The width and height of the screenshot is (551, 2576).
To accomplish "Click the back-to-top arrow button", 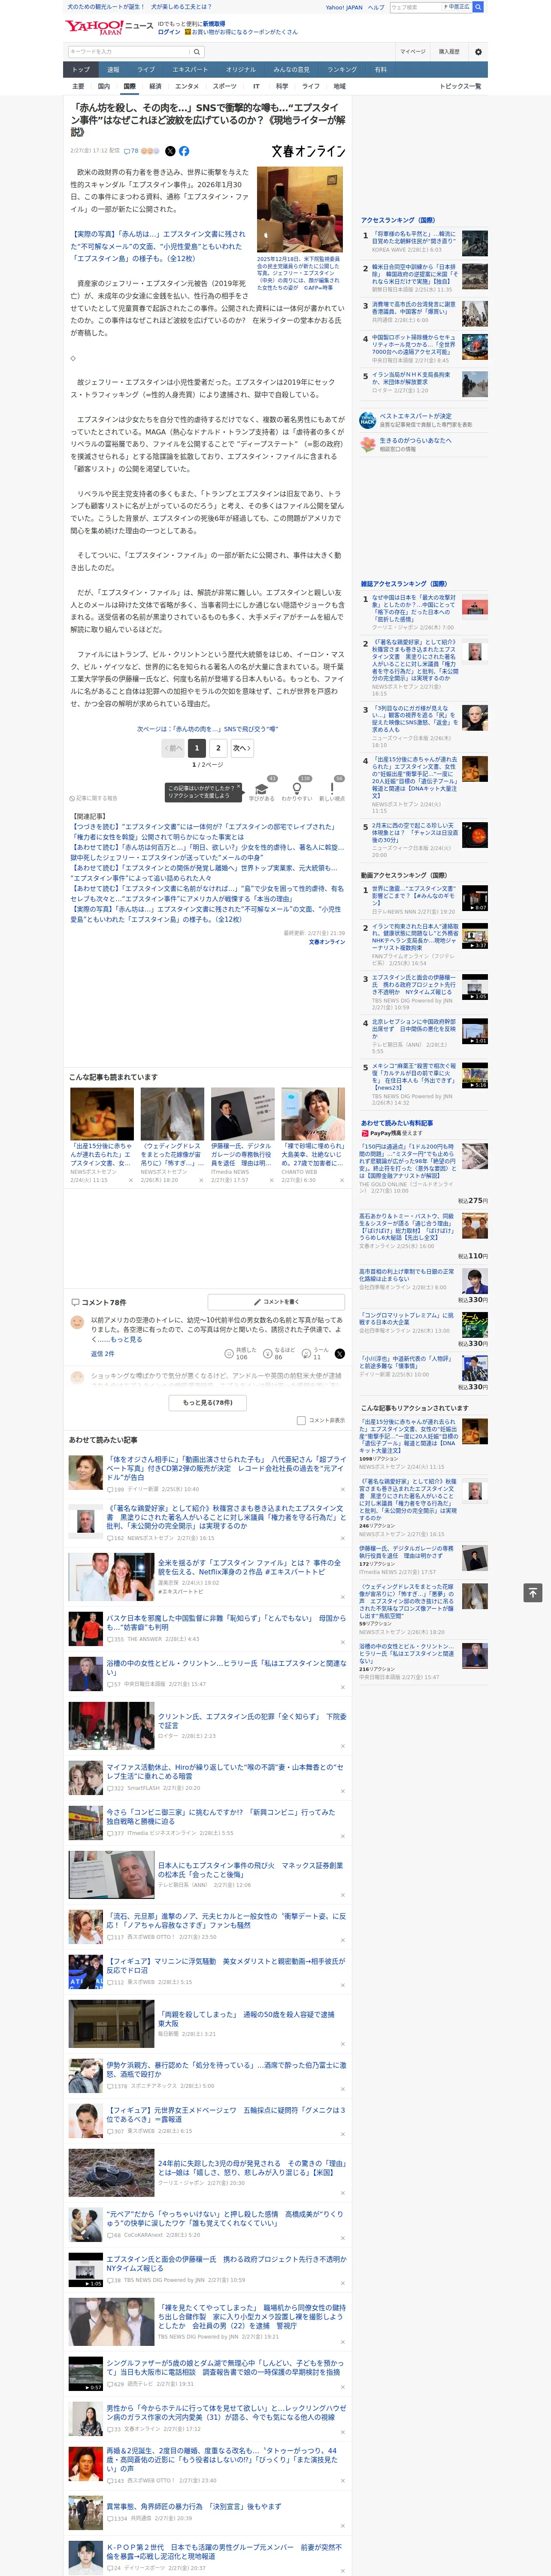I will pos(533,1592).
